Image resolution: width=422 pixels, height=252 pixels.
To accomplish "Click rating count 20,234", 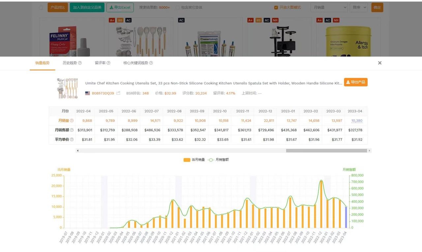I will pyautogui.click(x=201, y=93).
